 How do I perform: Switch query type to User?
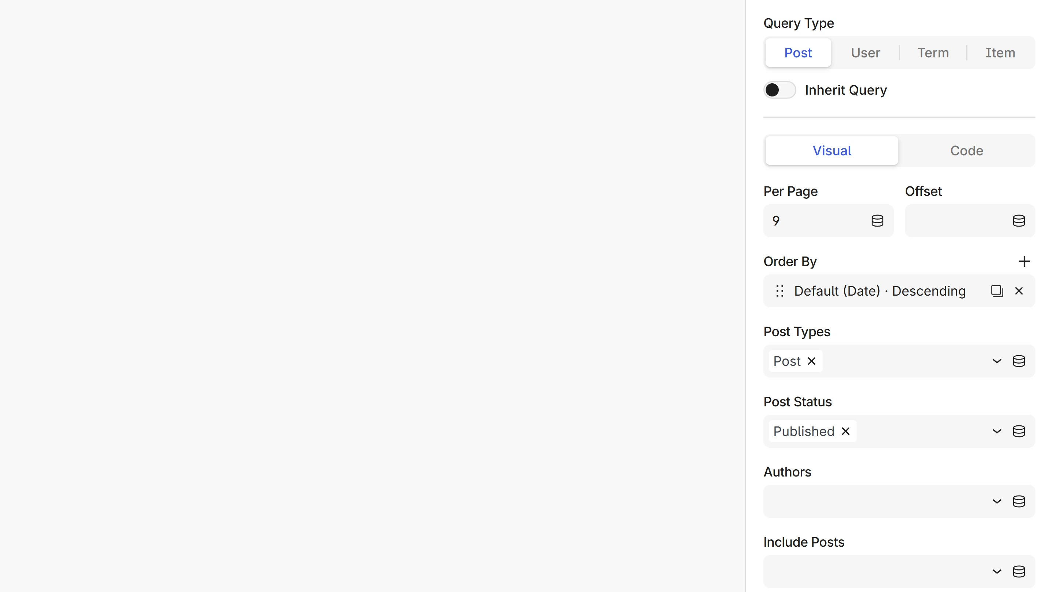[x=865, y=53]
